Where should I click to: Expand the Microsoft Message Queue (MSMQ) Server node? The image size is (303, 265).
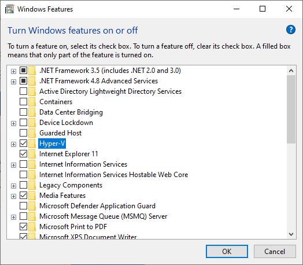click(13, 217)
